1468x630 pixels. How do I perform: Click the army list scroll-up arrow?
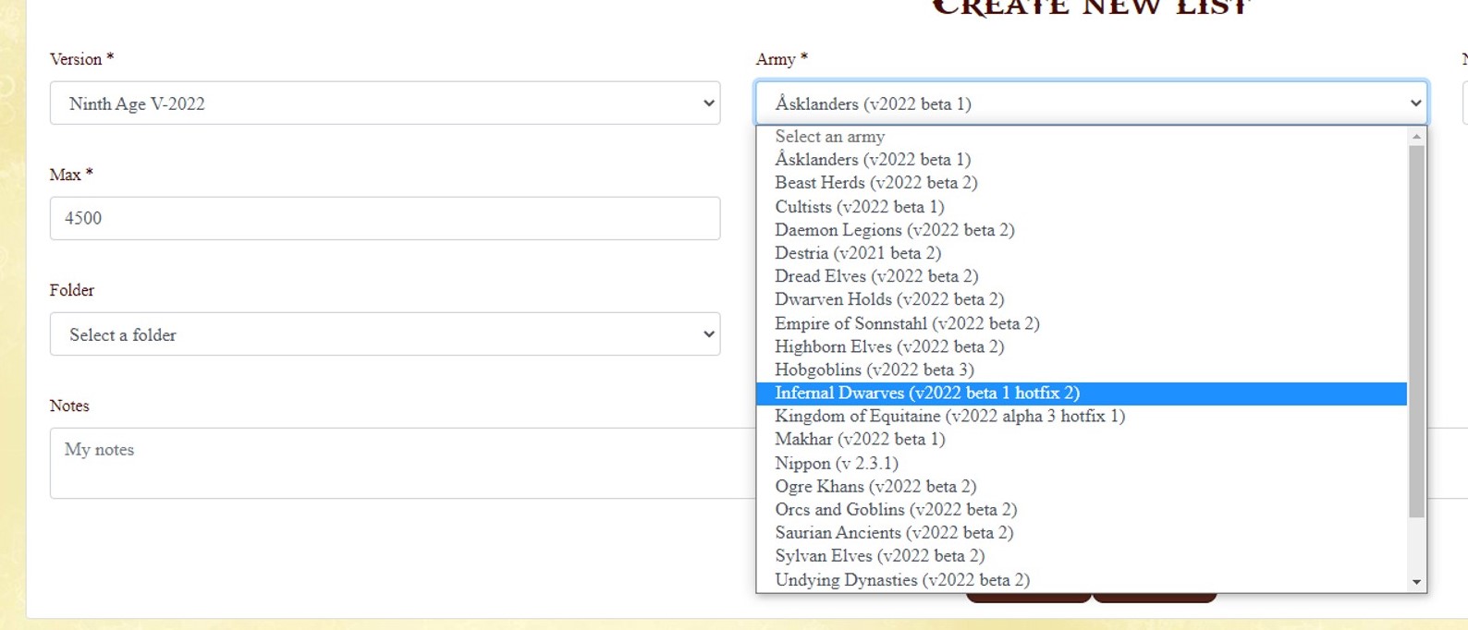tap(1416, 137)
